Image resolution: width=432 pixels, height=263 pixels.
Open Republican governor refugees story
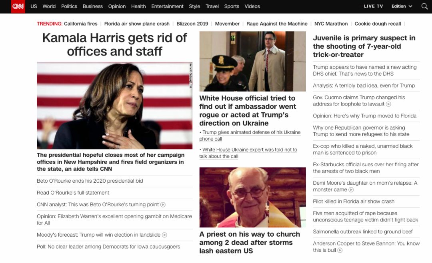[361, 131]
